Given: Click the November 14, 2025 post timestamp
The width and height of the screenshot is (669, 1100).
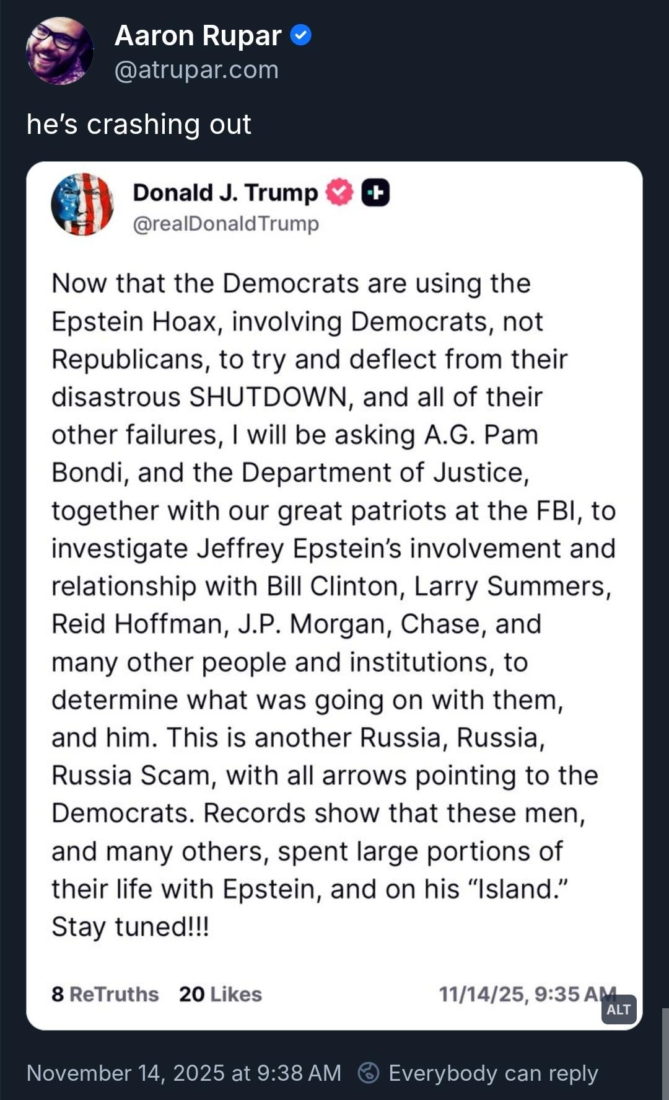Looking at the screenshot, I should (184, 1073).
